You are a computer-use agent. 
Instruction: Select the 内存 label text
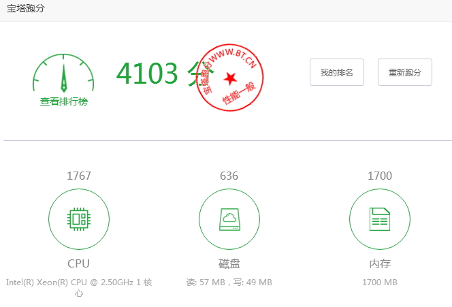(379, 263)
